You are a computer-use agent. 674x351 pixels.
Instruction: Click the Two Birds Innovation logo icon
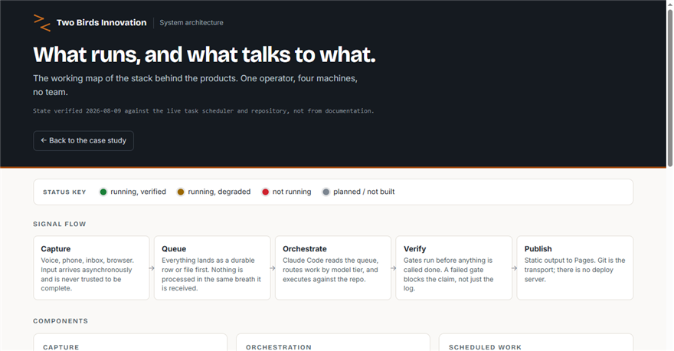click(42, 23)
